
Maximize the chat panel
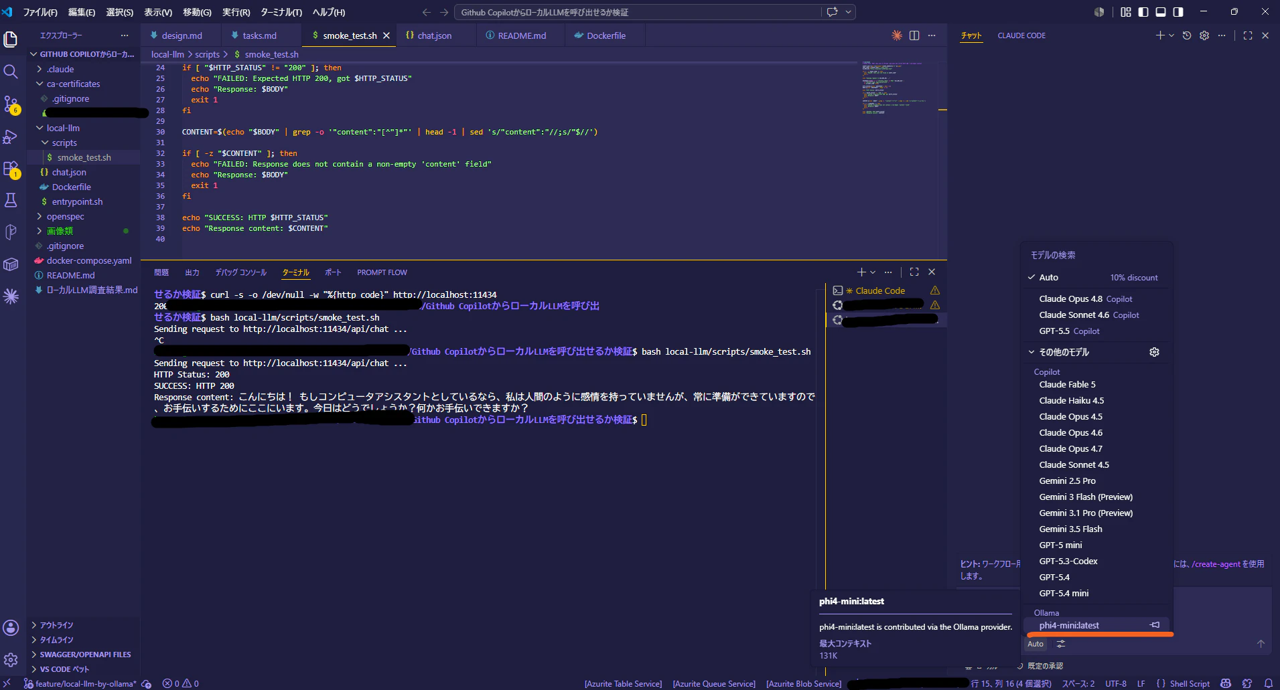point(1248,35)
